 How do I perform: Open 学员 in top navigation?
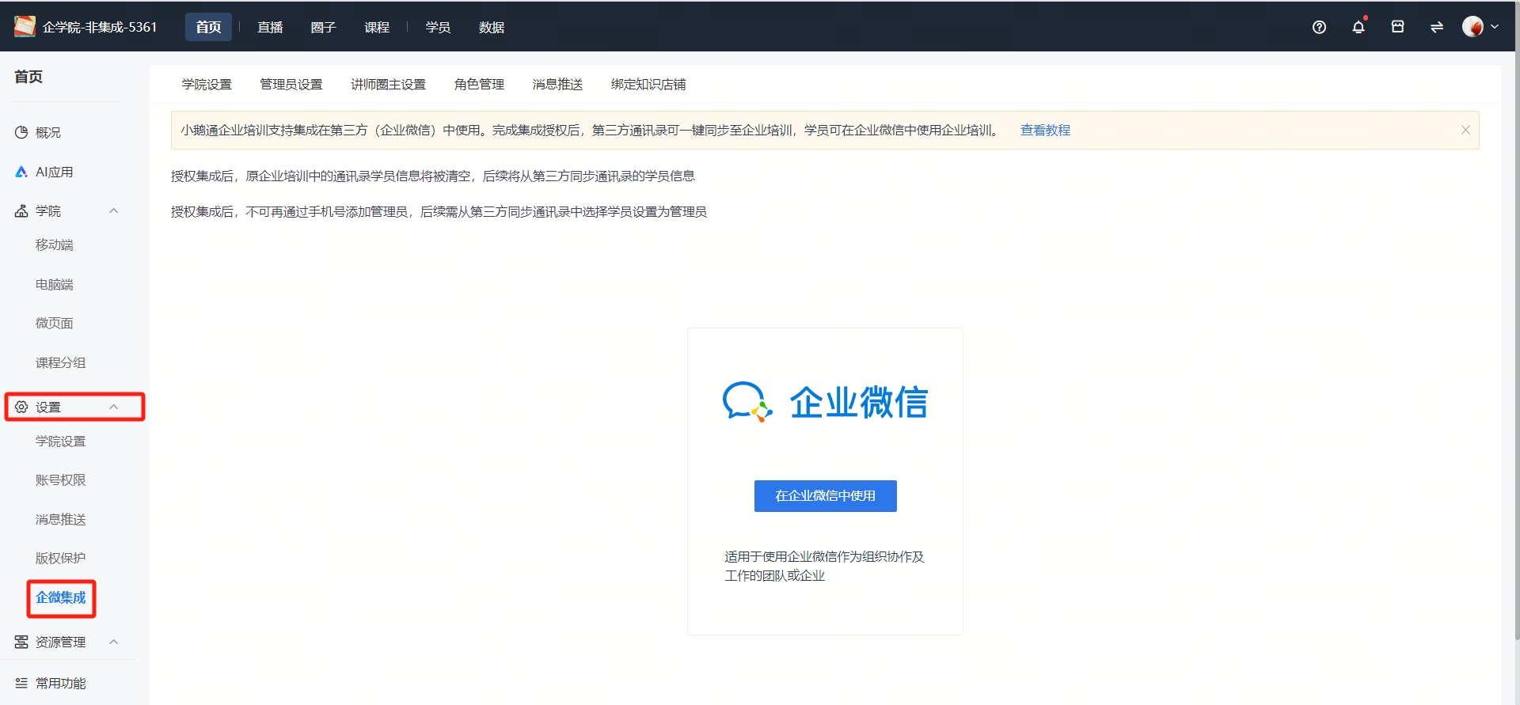tap(438, 27)
